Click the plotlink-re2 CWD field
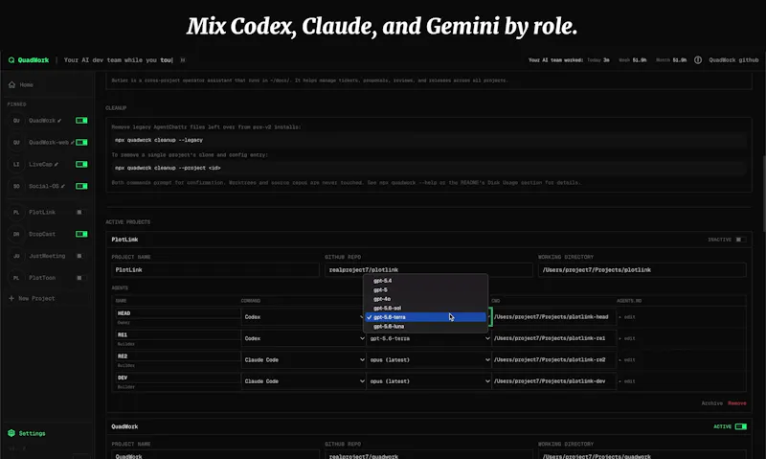Screen dimensions: 766x459 tap(554, 359)
